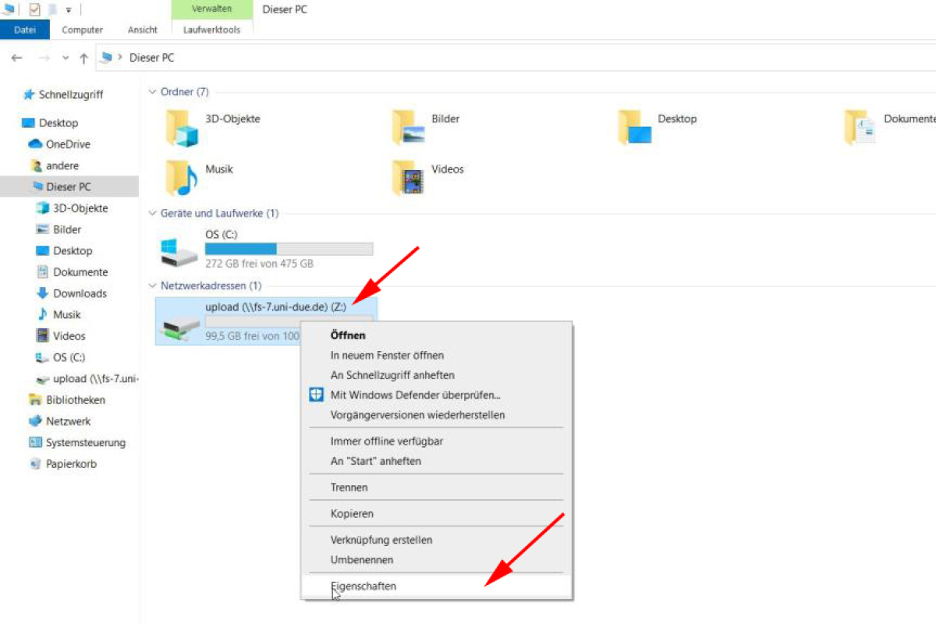The height and width of the screenshot is (624, 936).
Task: Click Öffnen in the context menu
Action: tap(348, 335)
